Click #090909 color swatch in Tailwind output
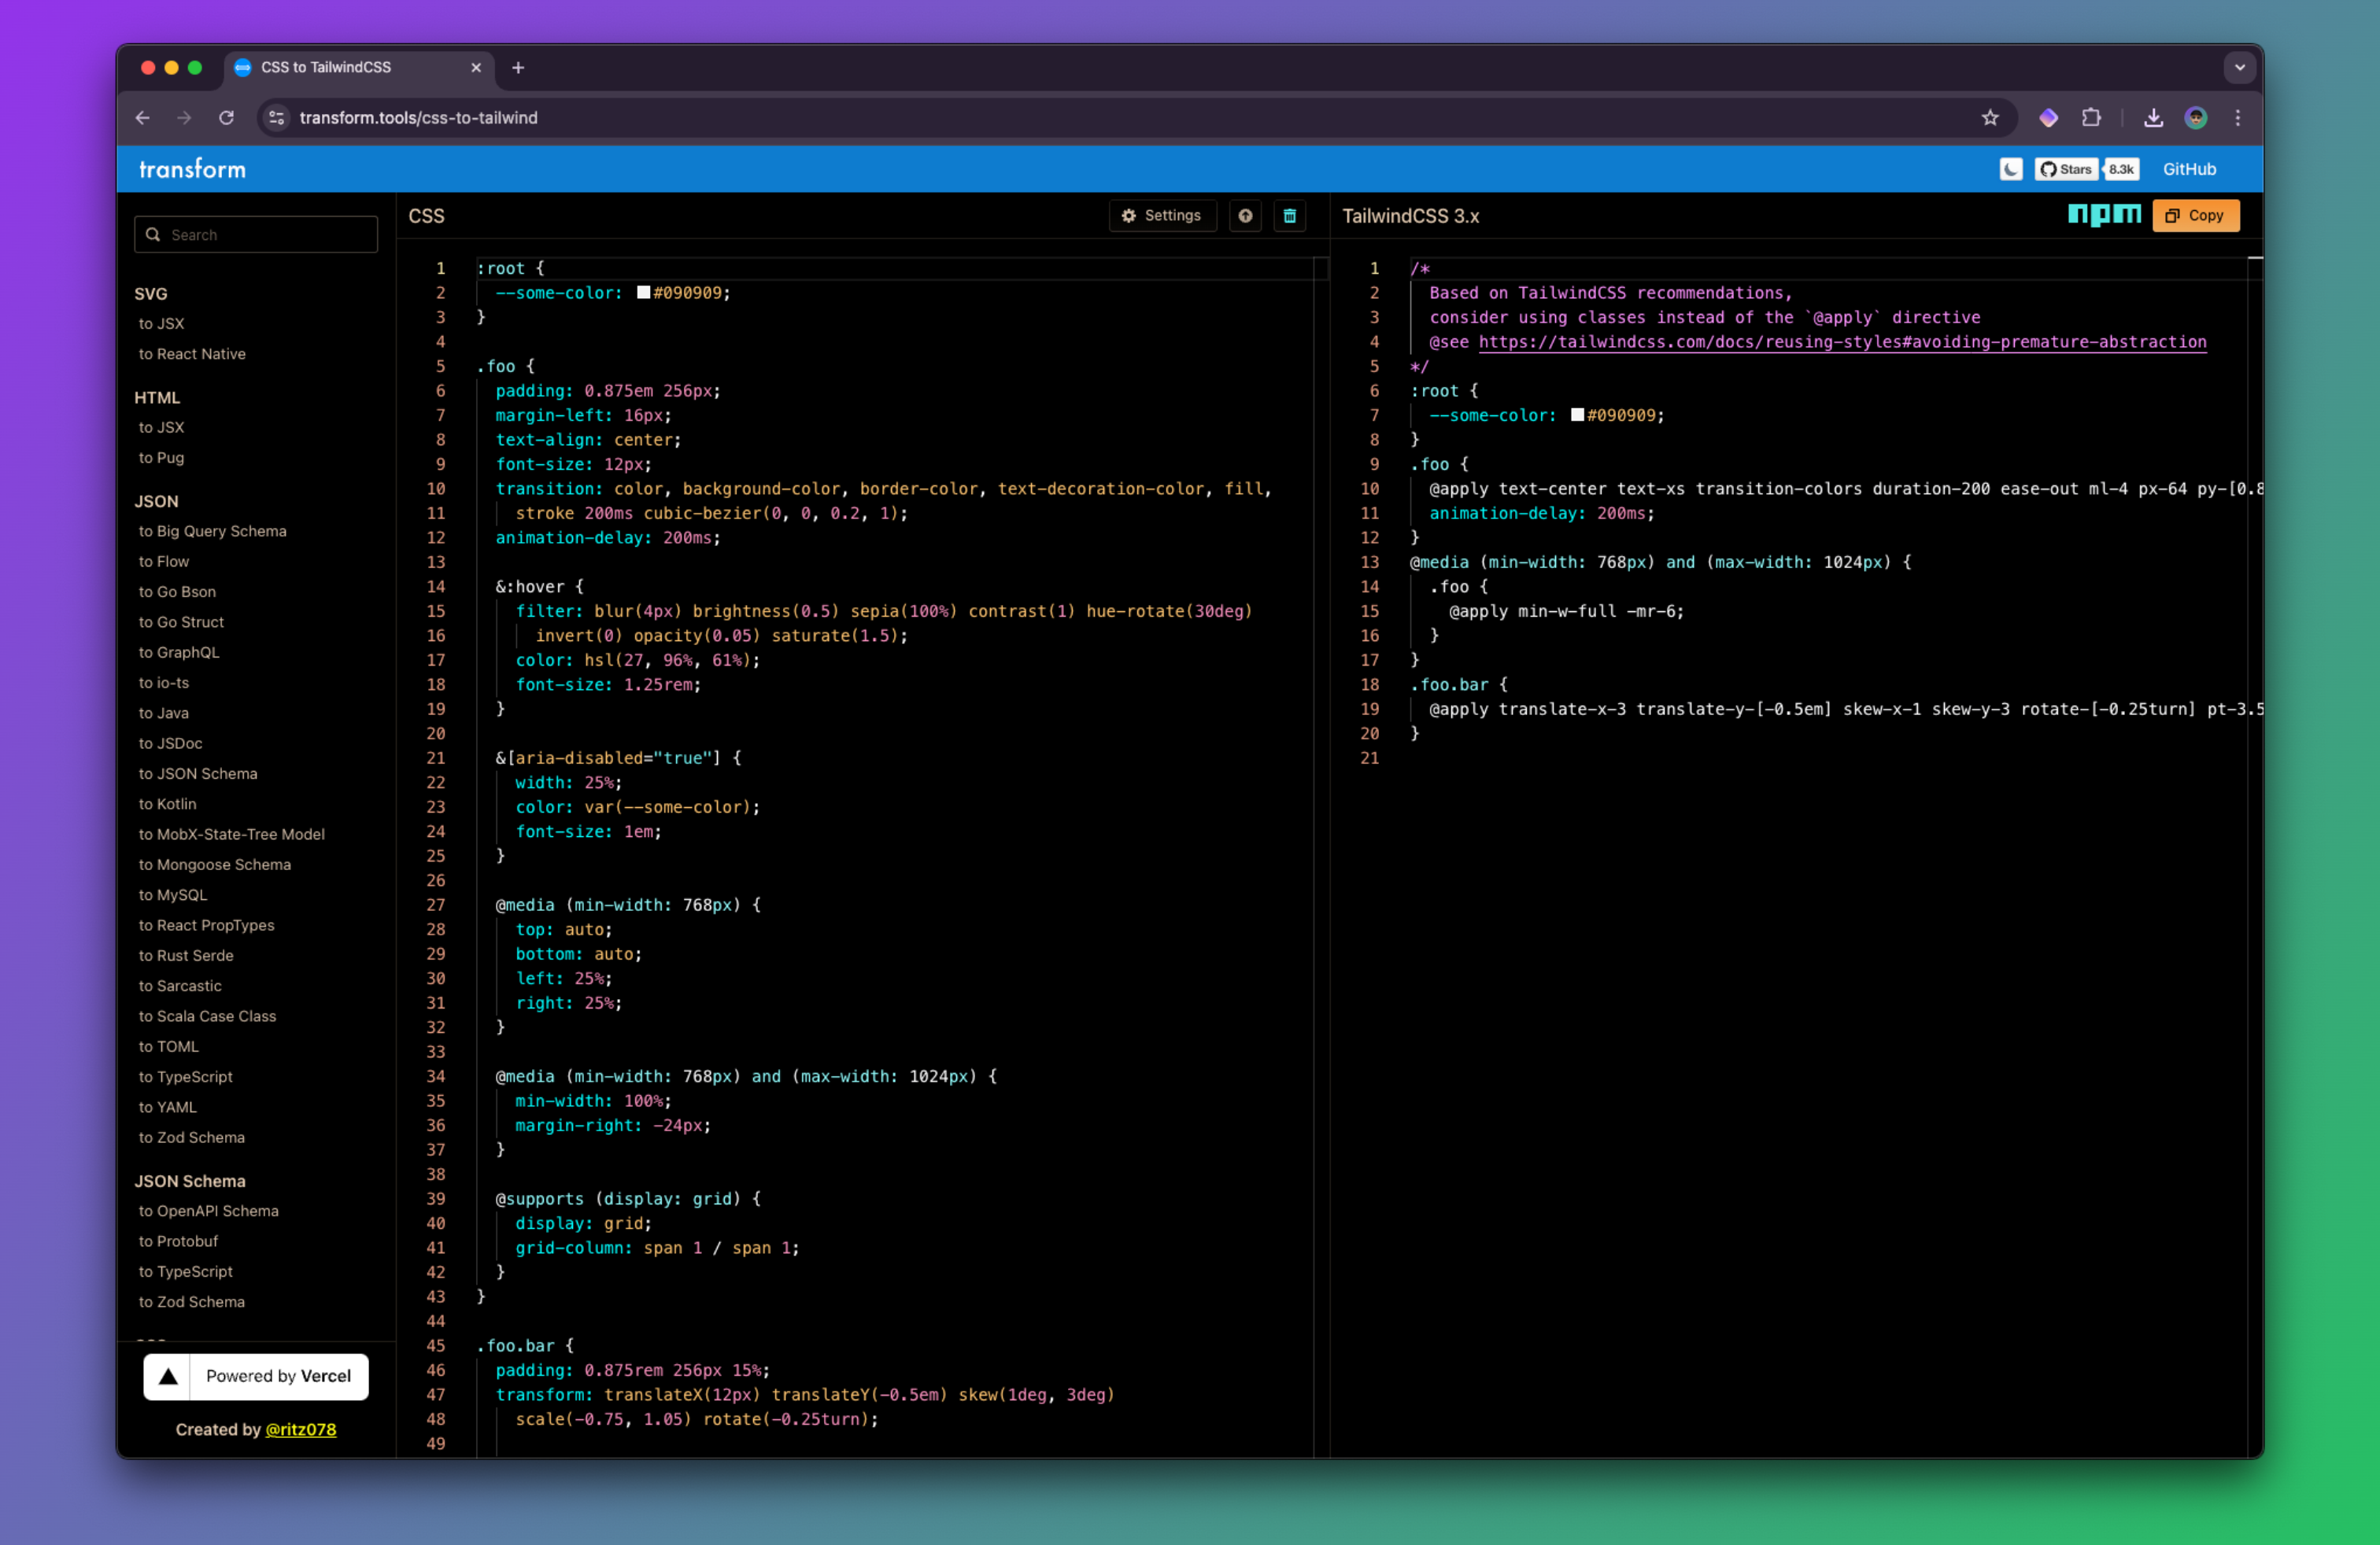2380x1545 pixels. pyautogui.click(x=1577, y=415)
